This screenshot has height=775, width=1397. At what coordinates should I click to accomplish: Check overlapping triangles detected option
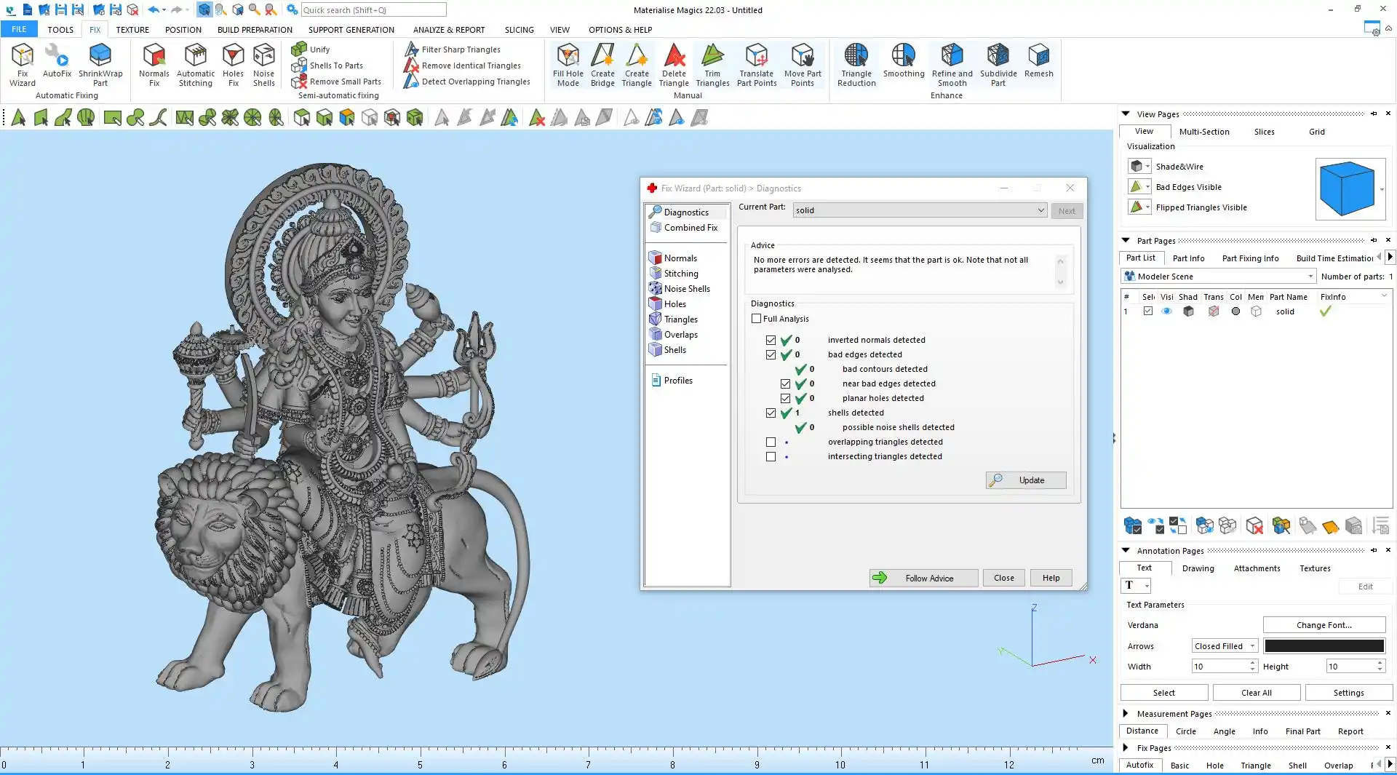(771, 442)
